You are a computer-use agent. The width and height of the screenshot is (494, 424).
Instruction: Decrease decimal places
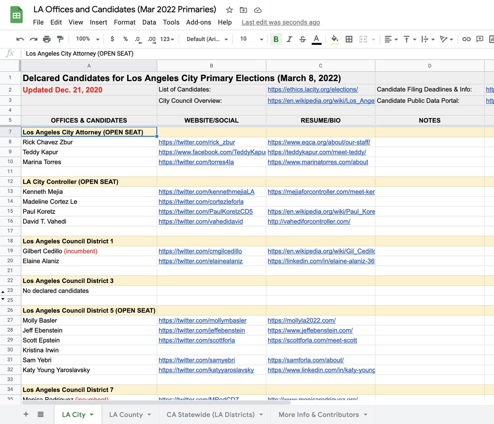[x=138, y=39]
